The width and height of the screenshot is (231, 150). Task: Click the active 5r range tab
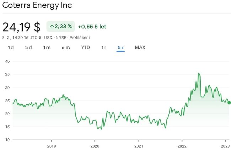click(120, 48)
